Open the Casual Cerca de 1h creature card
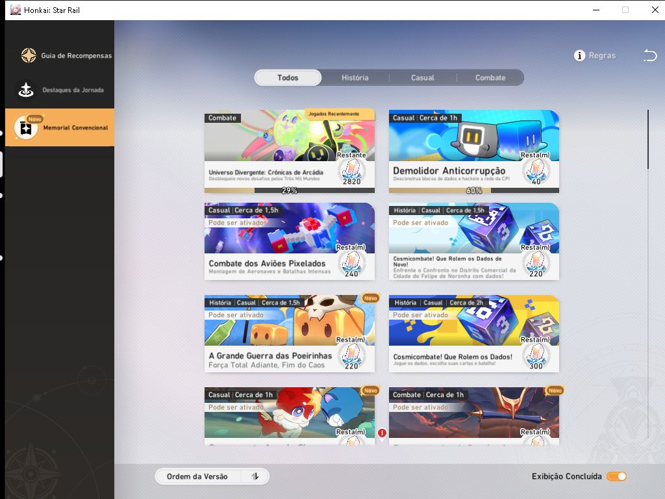 (290, 416)
